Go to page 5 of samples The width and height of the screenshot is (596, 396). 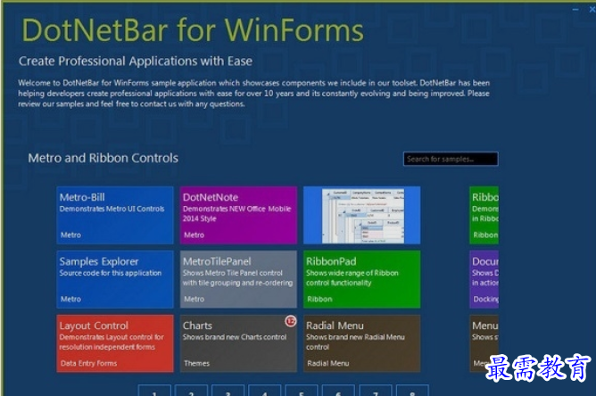point(302,391)
